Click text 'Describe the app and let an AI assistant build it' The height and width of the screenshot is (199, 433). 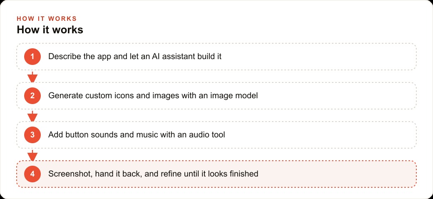pos(135,57)
